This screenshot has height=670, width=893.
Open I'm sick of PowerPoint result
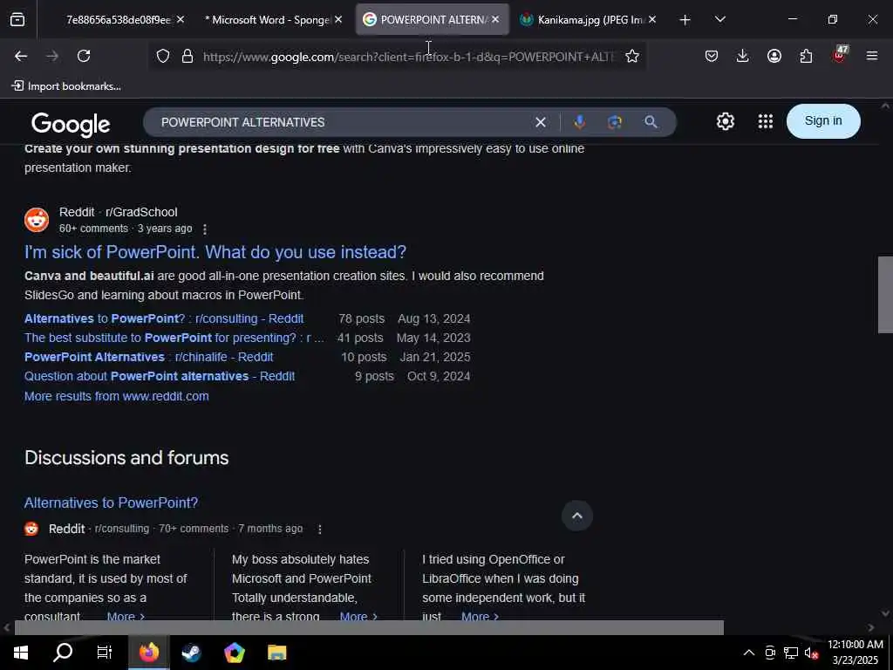(x=215, y=252)
